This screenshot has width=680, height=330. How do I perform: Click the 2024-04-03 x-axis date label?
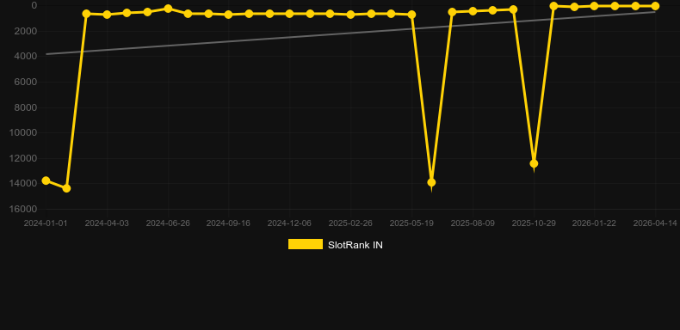click(107, 223)
